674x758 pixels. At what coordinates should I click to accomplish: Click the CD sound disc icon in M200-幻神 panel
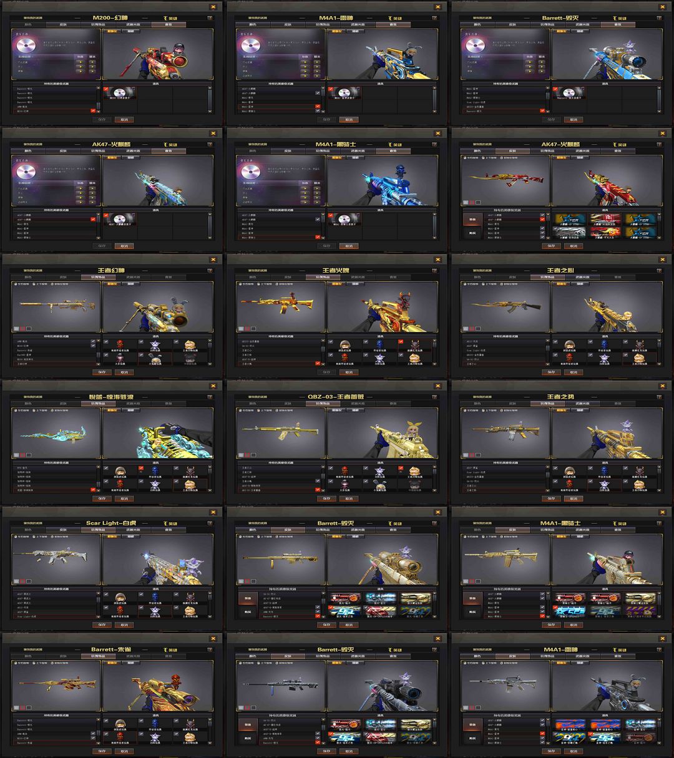click(26, 46)
